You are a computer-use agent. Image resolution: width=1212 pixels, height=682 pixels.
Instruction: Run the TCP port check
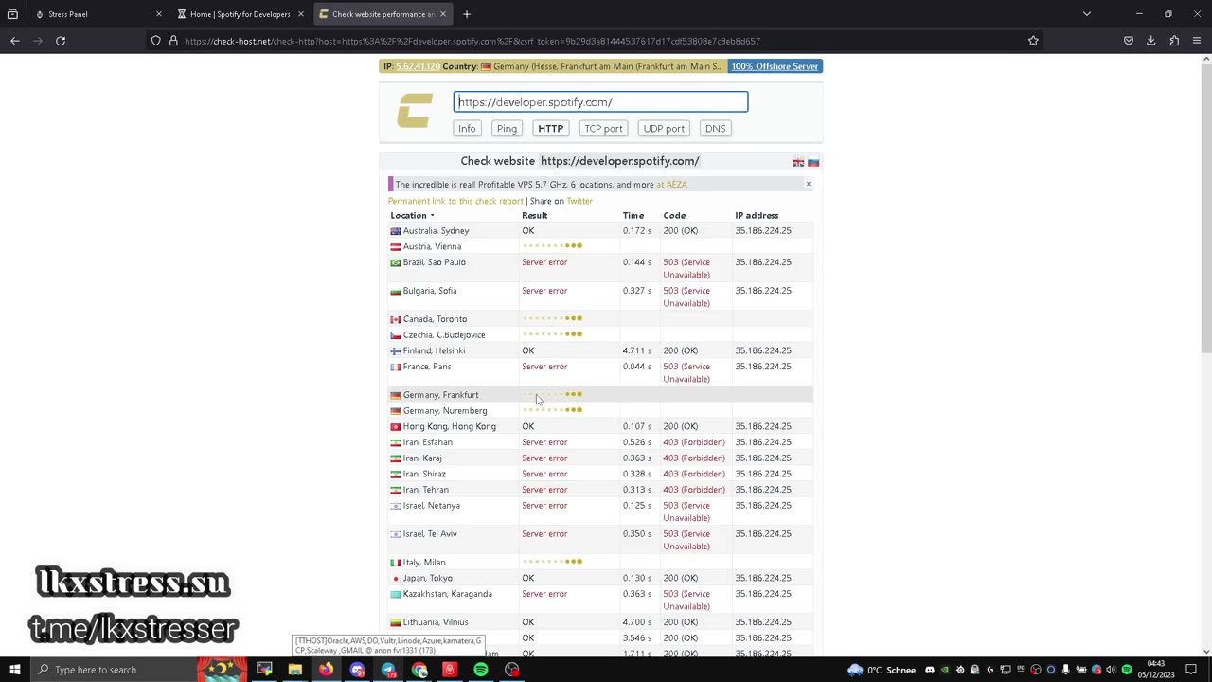603,129
